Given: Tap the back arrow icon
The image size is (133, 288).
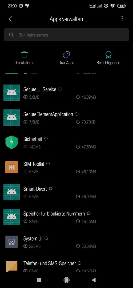Looking at the screenshot, I should pos(10,19).
